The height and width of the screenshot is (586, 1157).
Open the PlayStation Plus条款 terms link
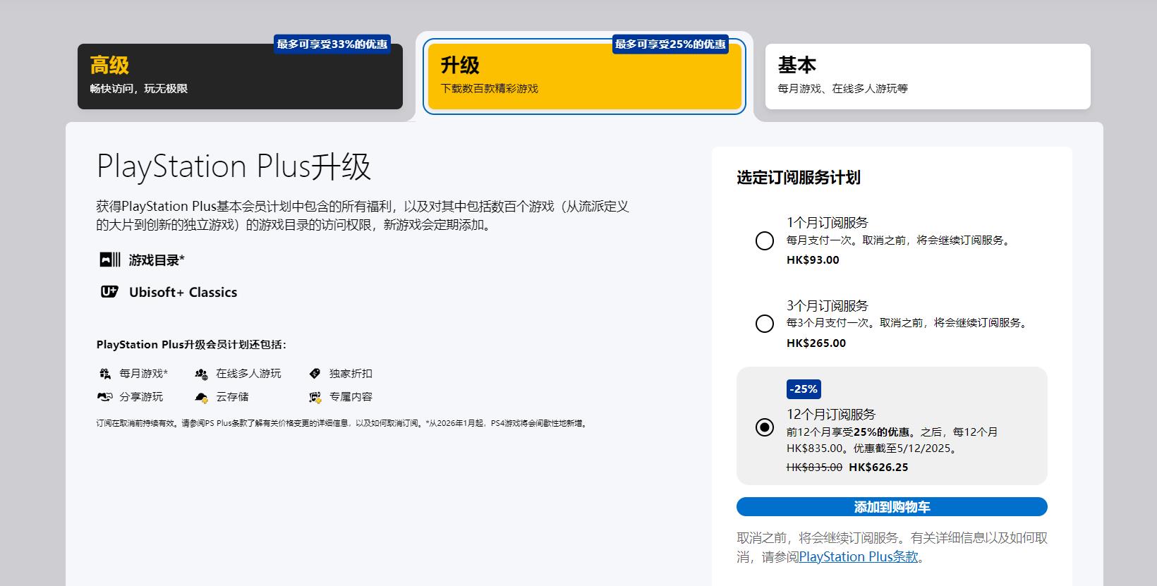pos(858,556)
